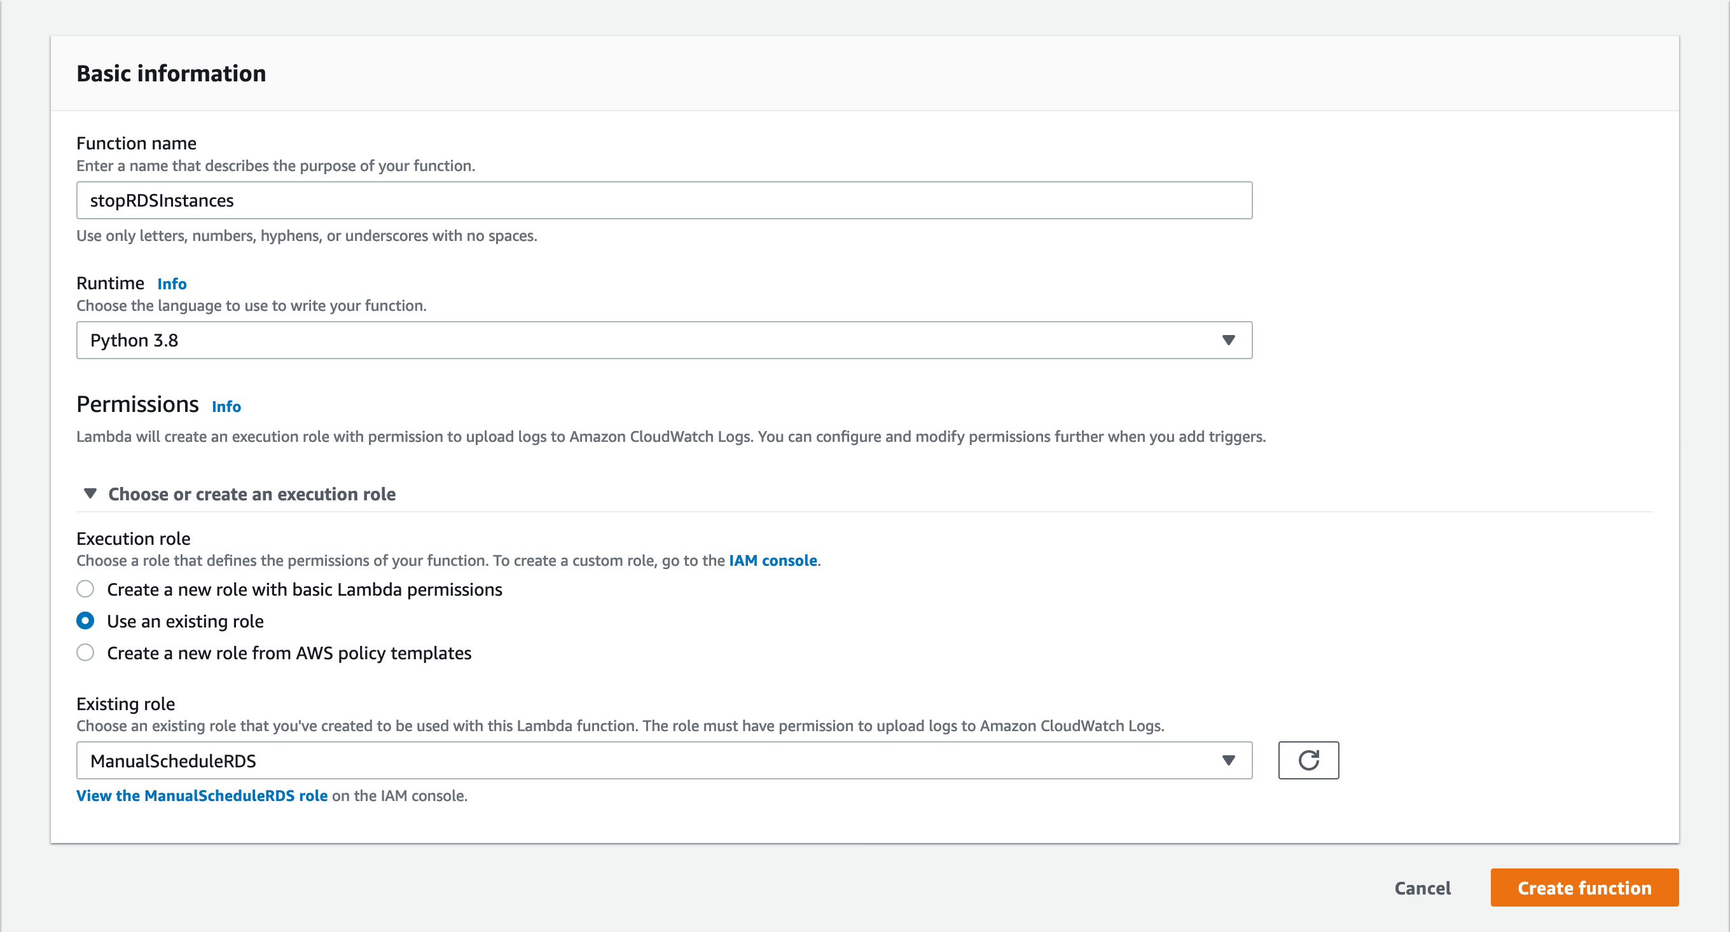
Task: Click the Runtime dropdown arrow icon
Action: tap(1228, 340)
